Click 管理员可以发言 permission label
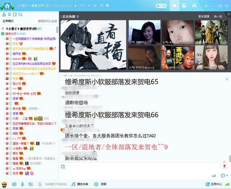The width and height of the screenshot is (231, 189). tap(48, 21)
